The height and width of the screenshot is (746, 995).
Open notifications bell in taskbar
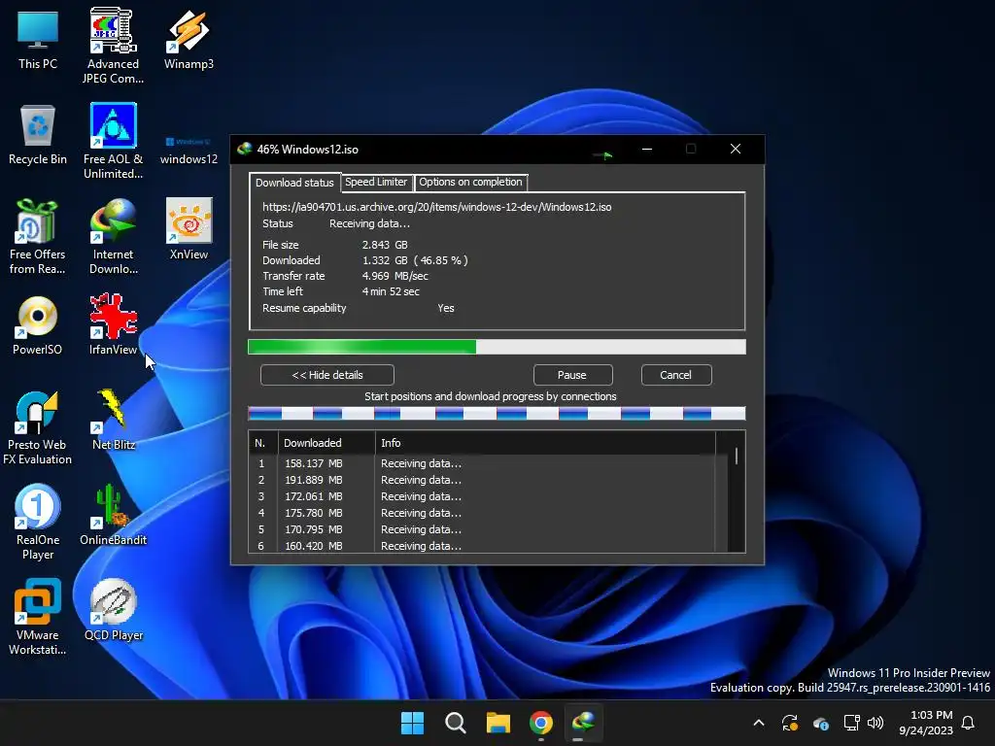point(968,723)
